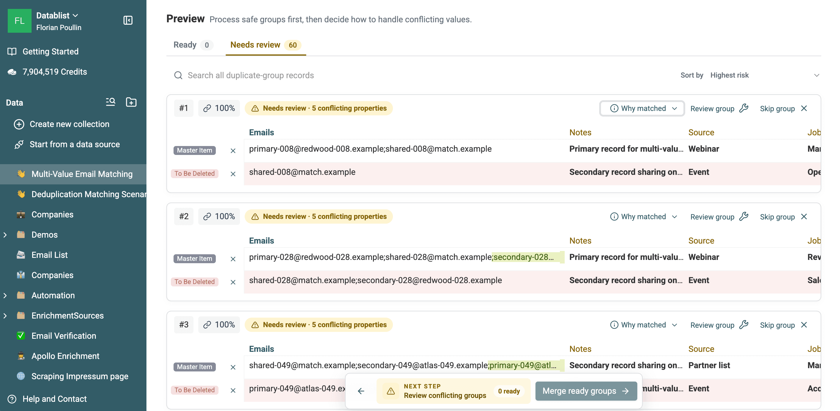Remove To Be Deleted shared-008 row
The width and height of the screenshot is (840, 411).
tap(233, 174)
